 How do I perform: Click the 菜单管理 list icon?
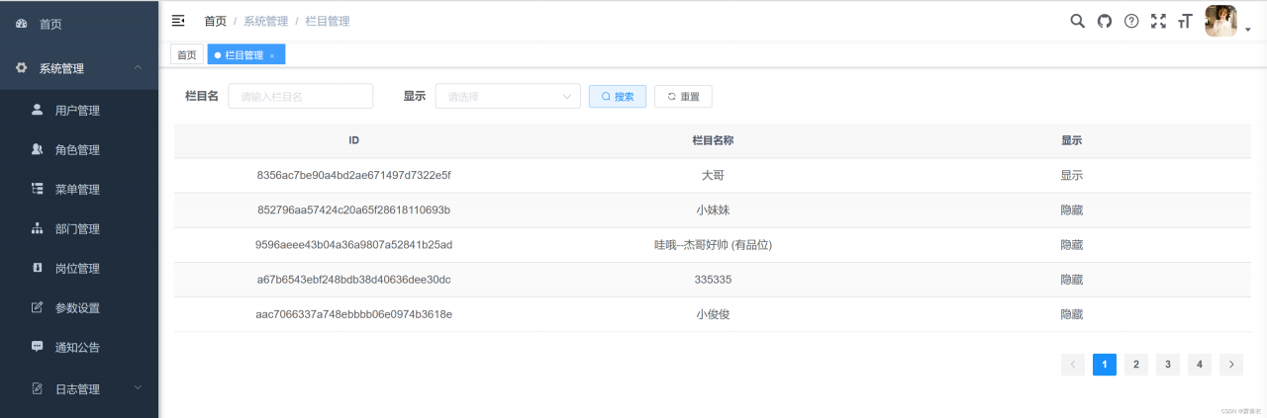coord(38,188)
